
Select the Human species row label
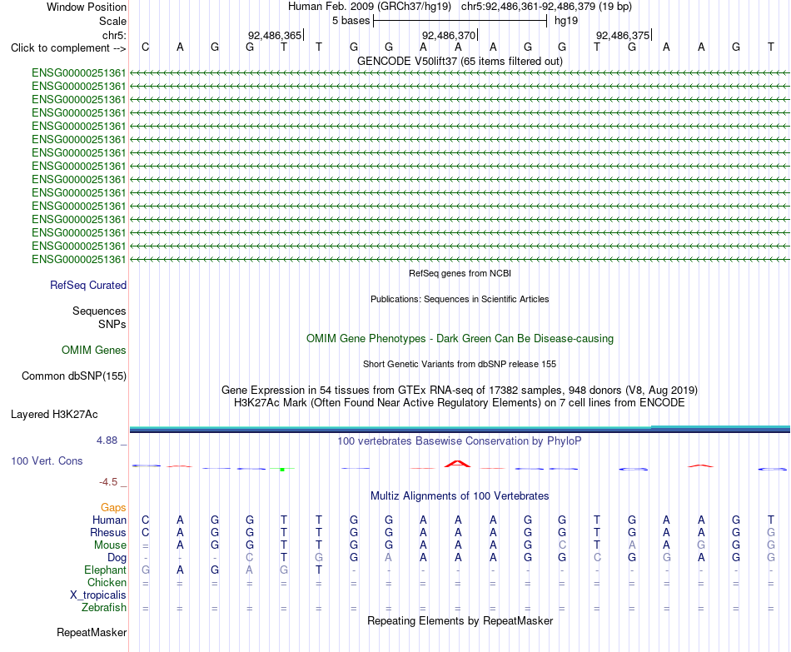point(109,520)
